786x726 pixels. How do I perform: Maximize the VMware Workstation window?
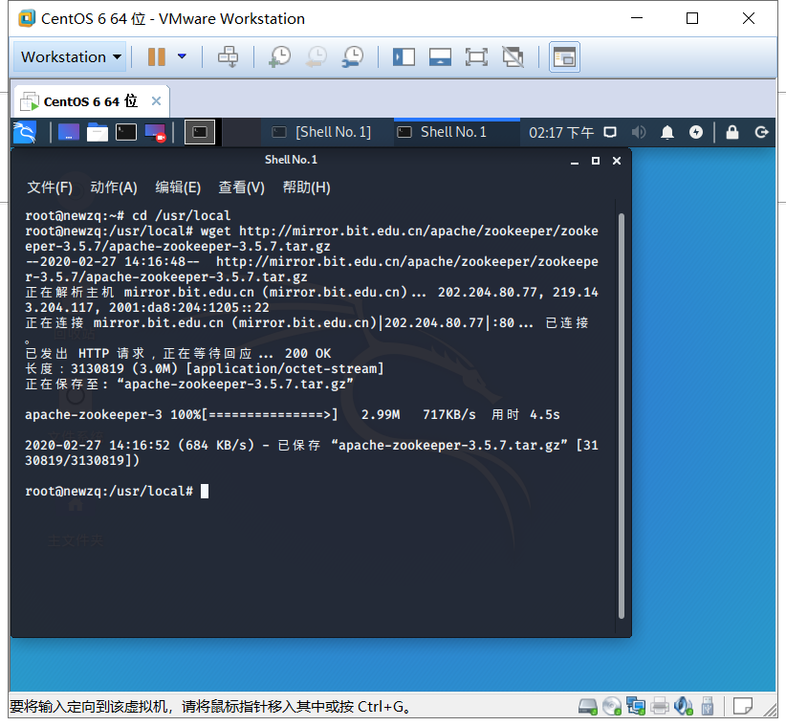pos(692,18)
